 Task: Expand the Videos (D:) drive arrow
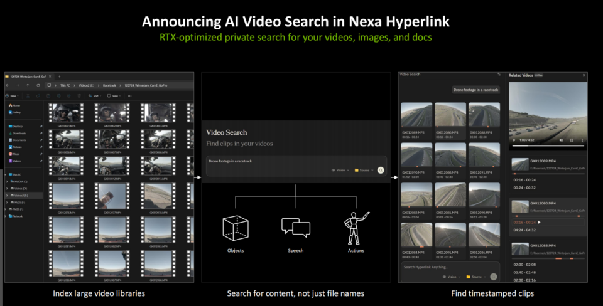[x=7, y=189]
